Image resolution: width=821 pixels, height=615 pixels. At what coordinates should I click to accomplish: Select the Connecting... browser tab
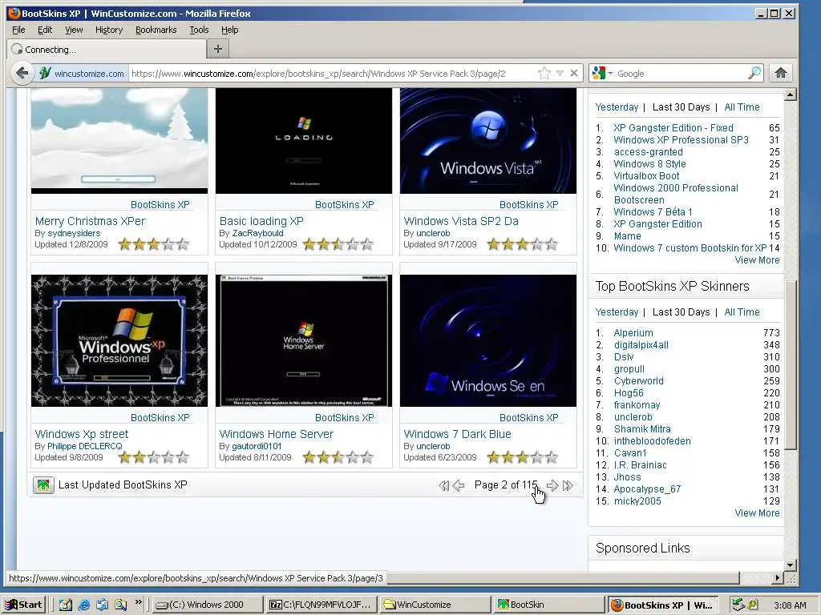[107, 49]
